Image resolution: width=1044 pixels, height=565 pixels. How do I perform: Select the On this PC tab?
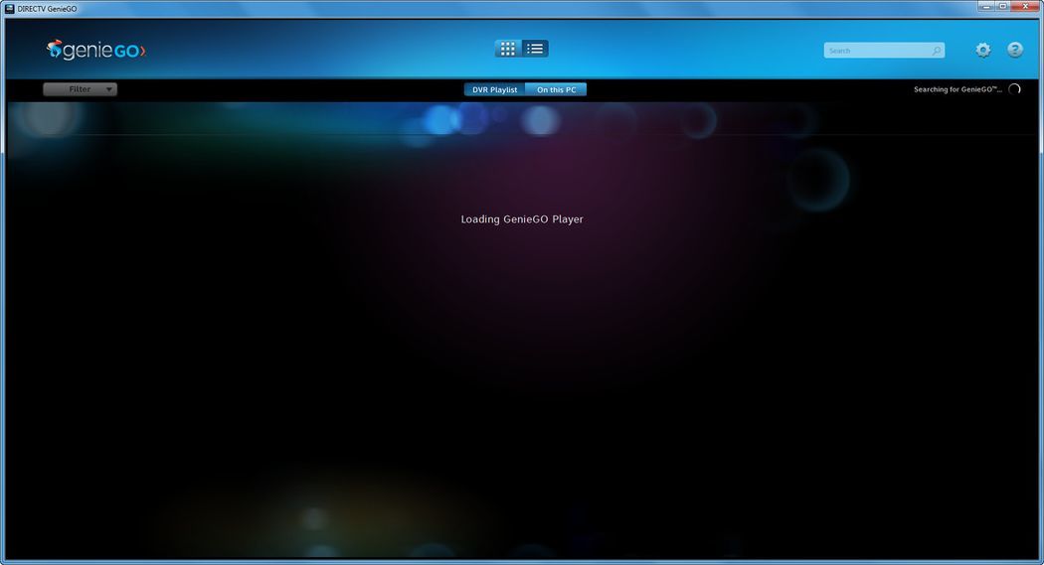click(556, 89)
